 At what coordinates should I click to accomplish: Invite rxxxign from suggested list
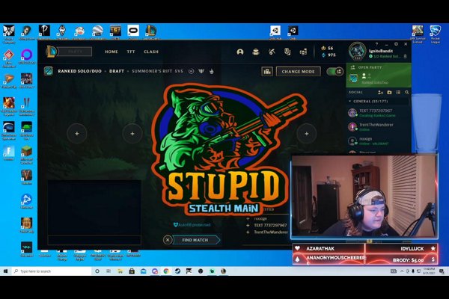click(x=248, y=218)
